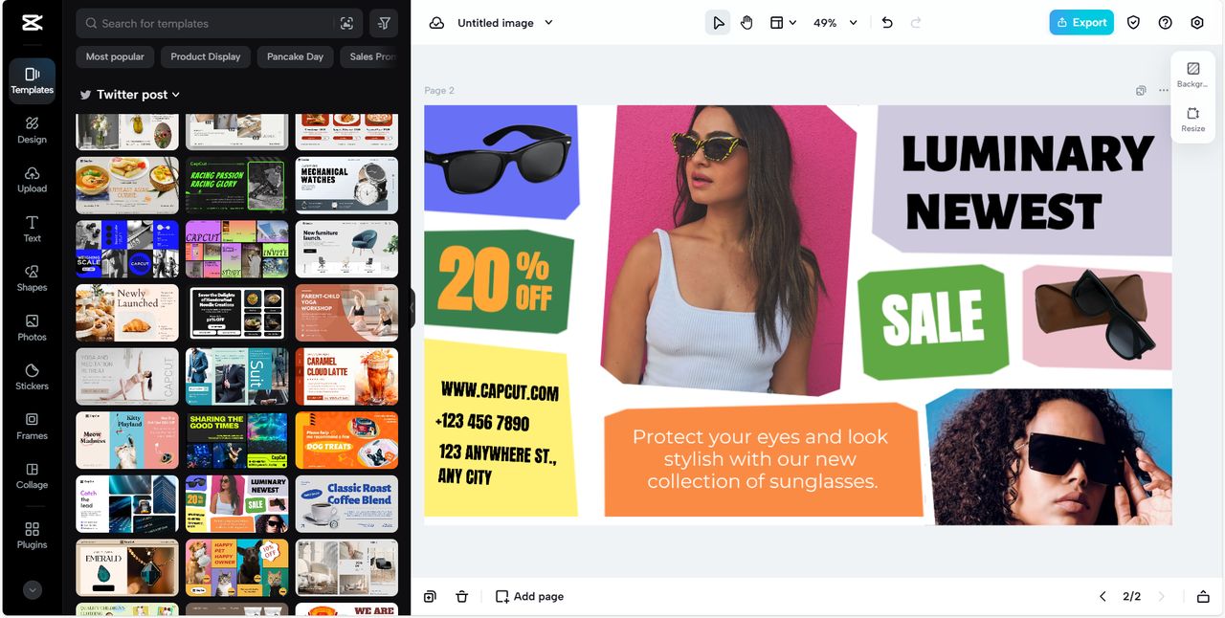Open the layout view options dropdown
This screenshot has height=618, width=1225.
click(783, 23)
